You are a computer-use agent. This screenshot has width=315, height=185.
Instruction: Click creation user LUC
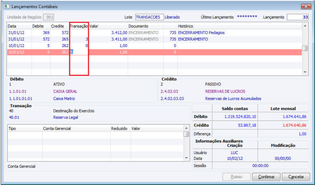click(234, 153)
